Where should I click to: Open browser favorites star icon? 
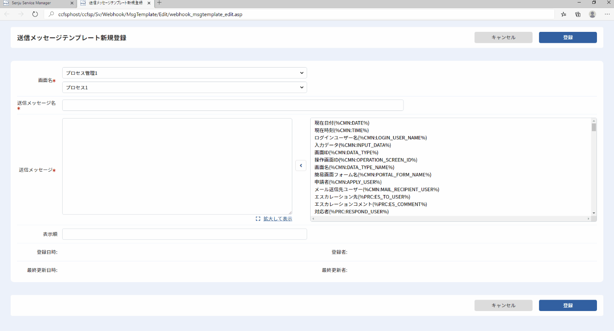coord(564,14)
